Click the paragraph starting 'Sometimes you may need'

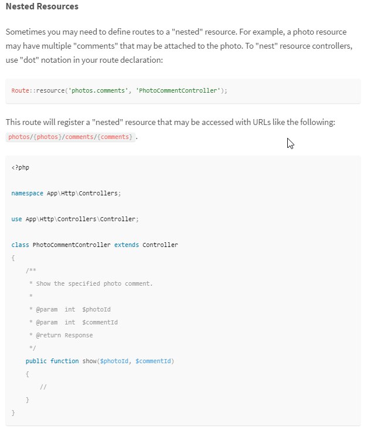[179, 46]
